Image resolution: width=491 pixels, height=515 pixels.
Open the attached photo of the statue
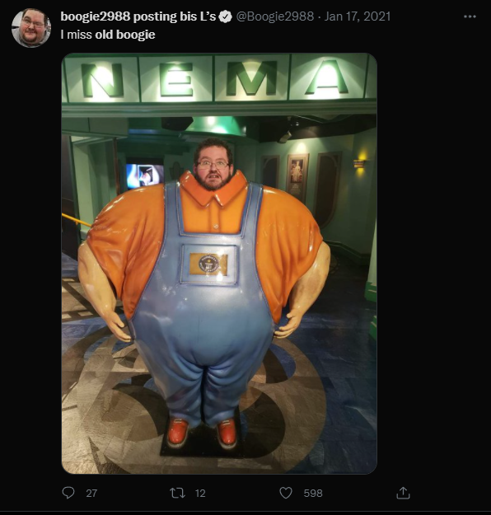219,263
